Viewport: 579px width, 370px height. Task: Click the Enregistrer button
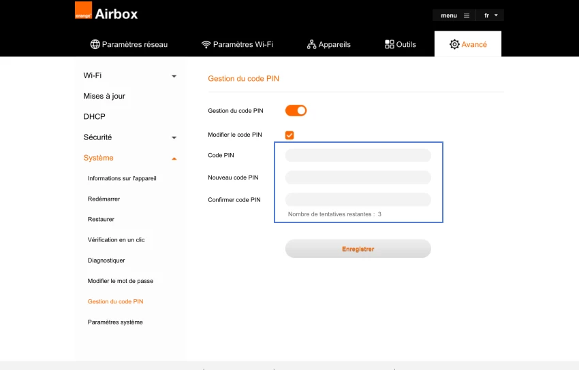pos(358,249)
